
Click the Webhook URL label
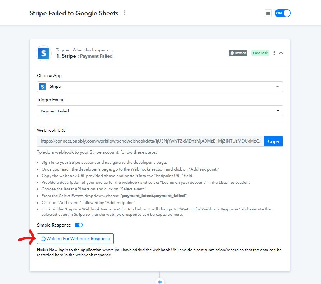pos(51,130)
